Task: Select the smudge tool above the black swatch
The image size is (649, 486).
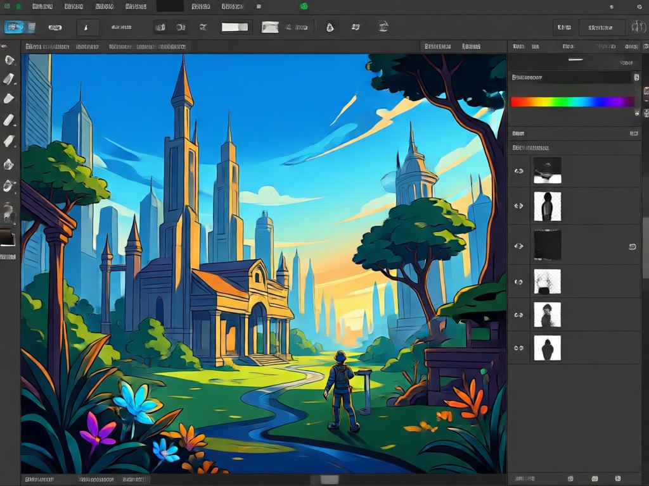Action: pos(9,213)
